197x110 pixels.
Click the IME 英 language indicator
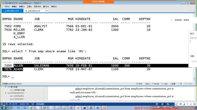pyautogui.click(x=181, y=104)
